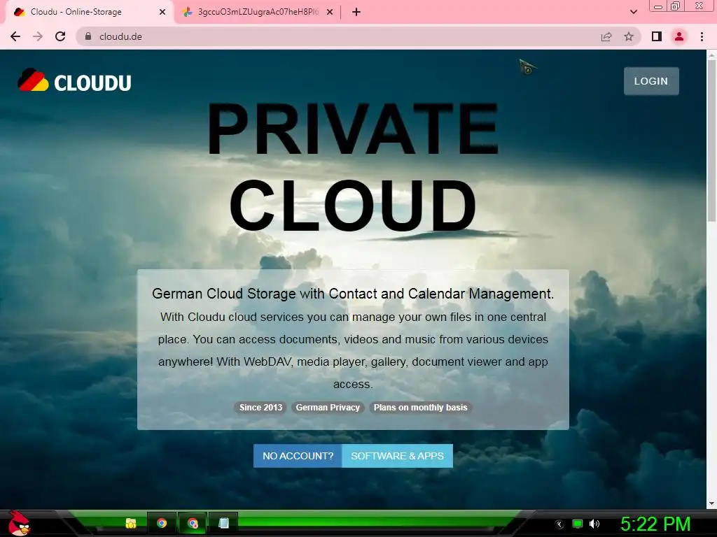Click the volume speaker tray icon
717x537 pixels.
(594, 524)
